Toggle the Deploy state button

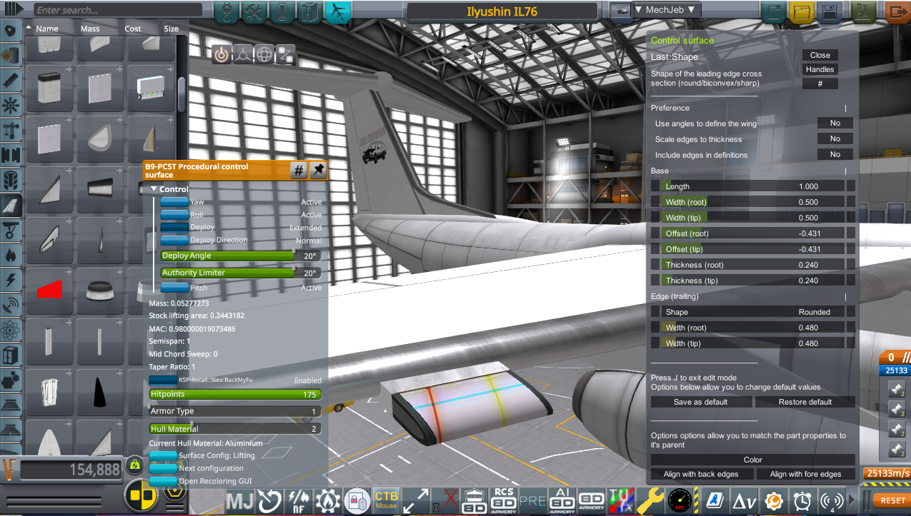tap(174, 228)
